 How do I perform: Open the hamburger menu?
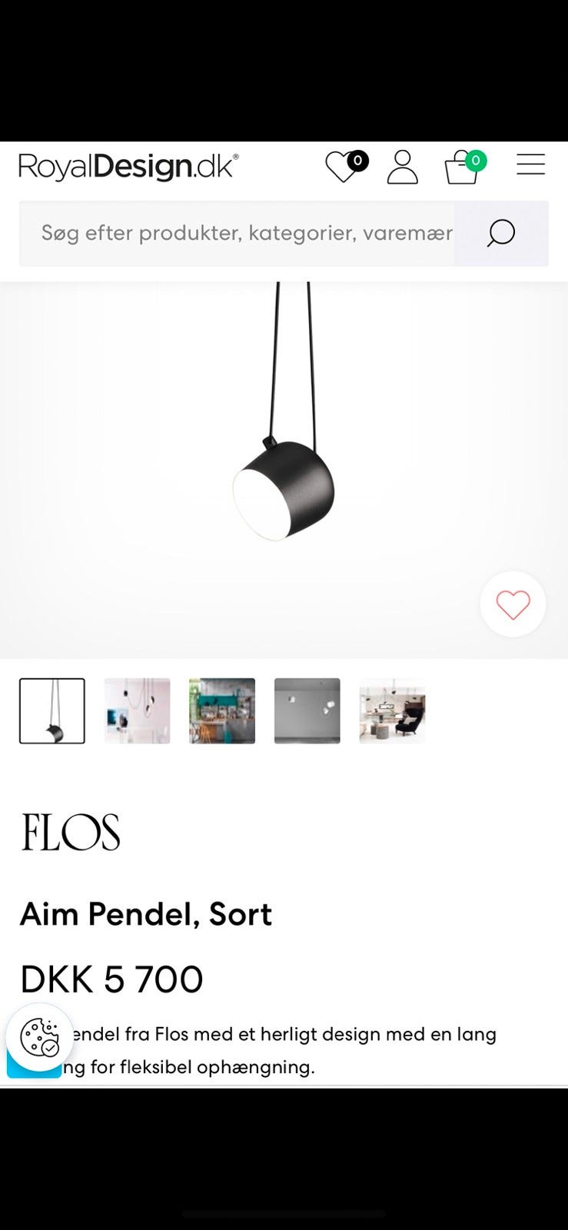(x=530, y=165)
